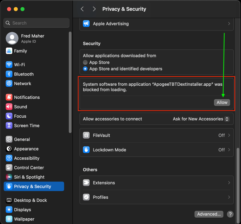The image size is (241, 224).
Task: Select the Accessibility label in sidebar
Action: pos(27,158)
